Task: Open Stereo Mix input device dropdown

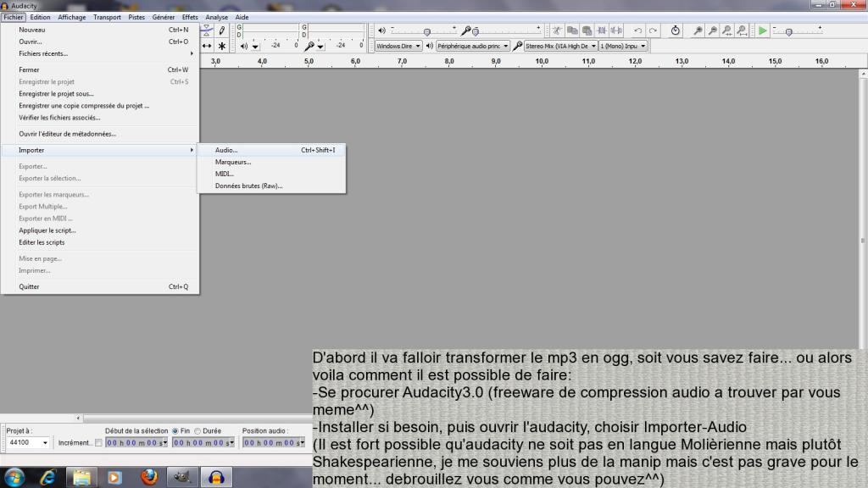Action: [x=561, y=46]
